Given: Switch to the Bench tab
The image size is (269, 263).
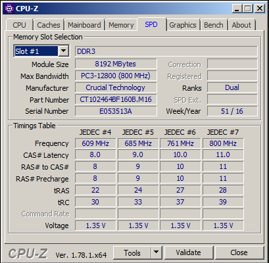Looking at the screenshot, I should coord(214,25).
